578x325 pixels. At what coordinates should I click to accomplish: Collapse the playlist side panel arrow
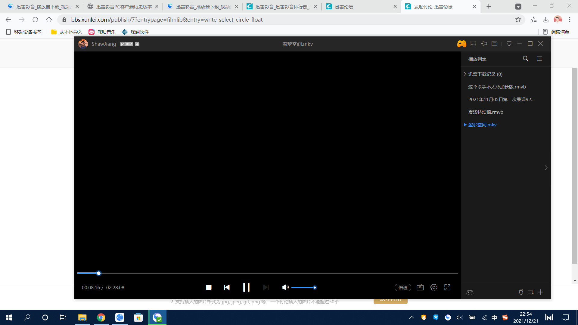coord(546,168)
